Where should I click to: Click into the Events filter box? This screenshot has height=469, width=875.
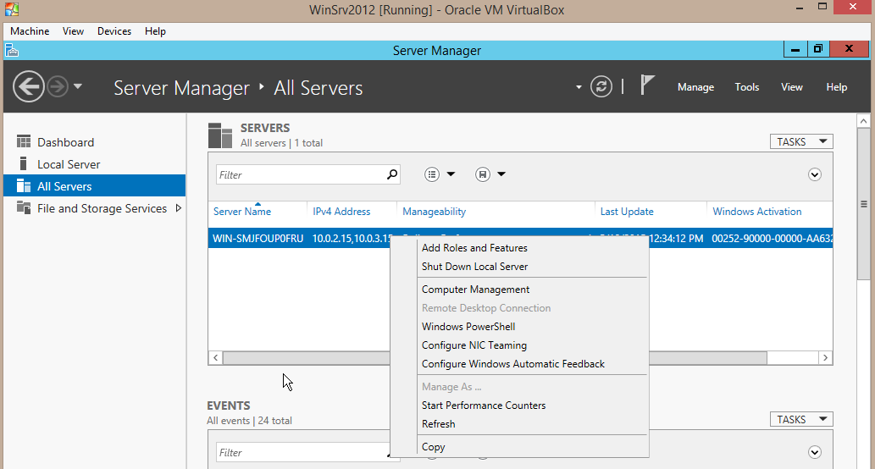[300, 452]
